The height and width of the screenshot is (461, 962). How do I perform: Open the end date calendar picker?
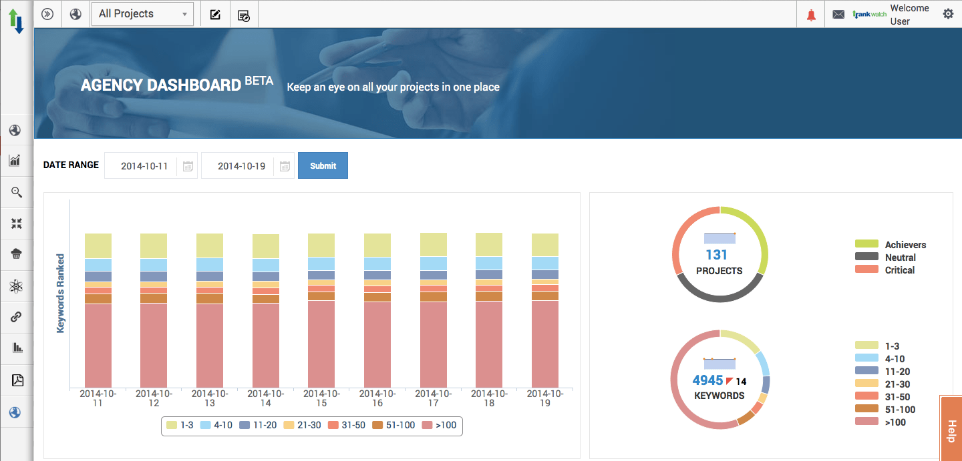click(x=284, y=165)
